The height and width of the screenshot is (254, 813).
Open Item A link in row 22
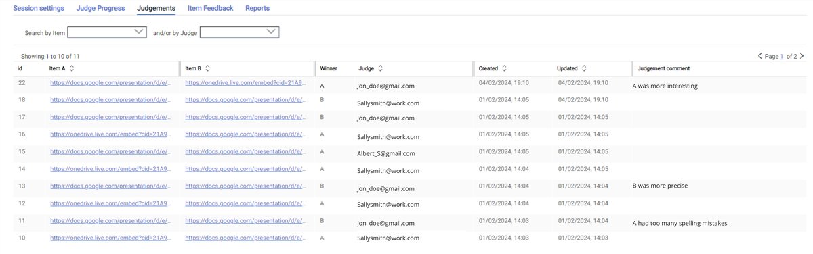(110, 83)
